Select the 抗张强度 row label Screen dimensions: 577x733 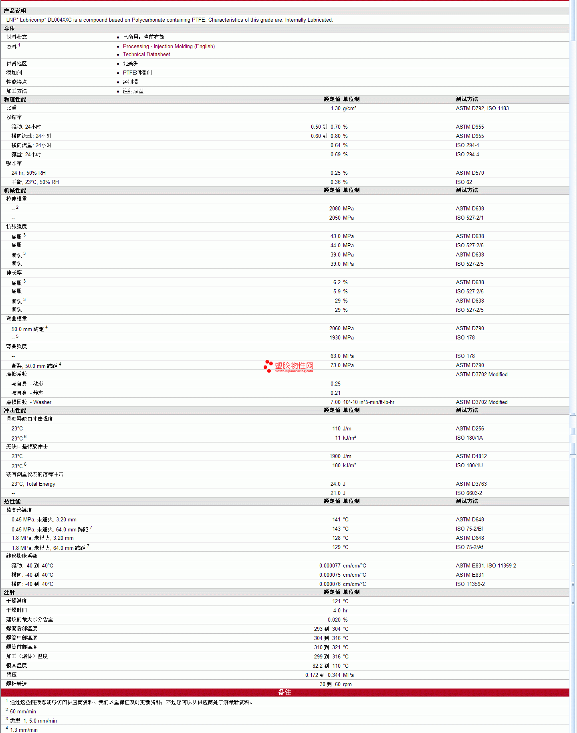(17, 226)
